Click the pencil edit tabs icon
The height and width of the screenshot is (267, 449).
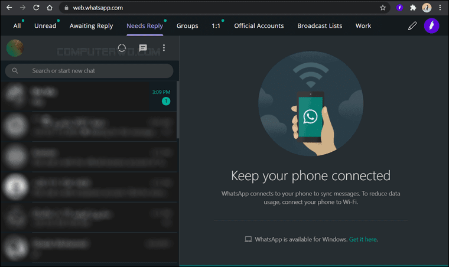[x=412, y=26]
